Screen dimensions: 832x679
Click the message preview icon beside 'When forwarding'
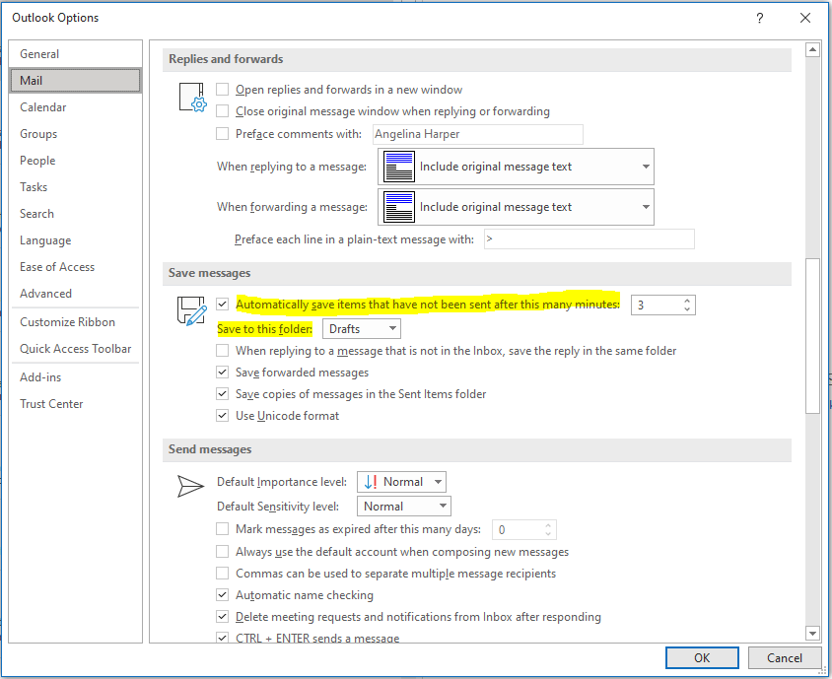(x=398, y=206)
